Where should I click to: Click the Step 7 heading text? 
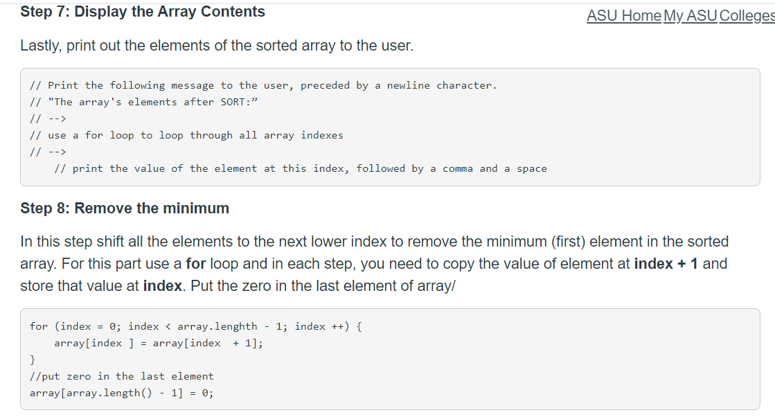tap(142, 11)
